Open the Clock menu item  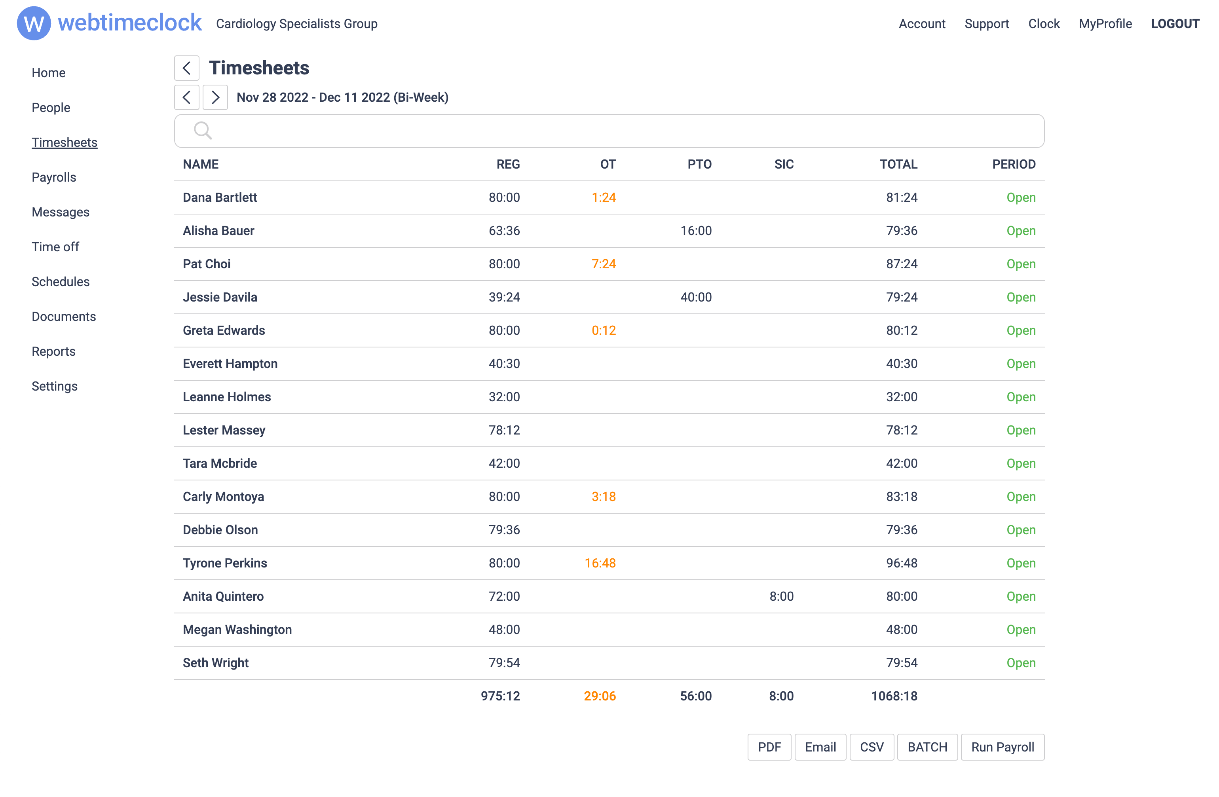1044,24
